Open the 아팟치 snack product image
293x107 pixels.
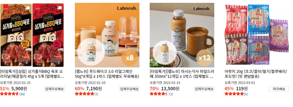pyautogui.click(x=257, y=35)
